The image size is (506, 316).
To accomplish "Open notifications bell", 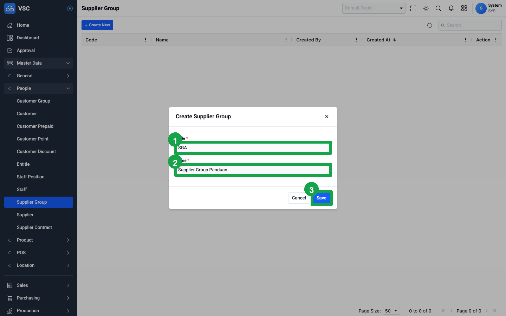I will (x=451, y=8).
